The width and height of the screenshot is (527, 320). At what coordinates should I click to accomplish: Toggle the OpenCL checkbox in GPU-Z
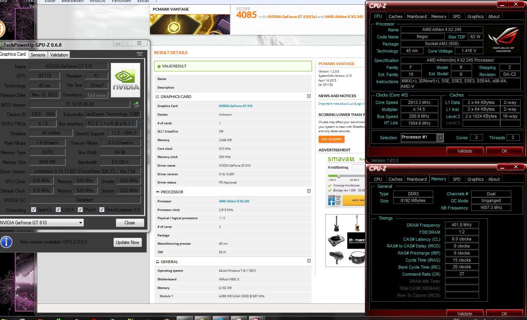34,210
